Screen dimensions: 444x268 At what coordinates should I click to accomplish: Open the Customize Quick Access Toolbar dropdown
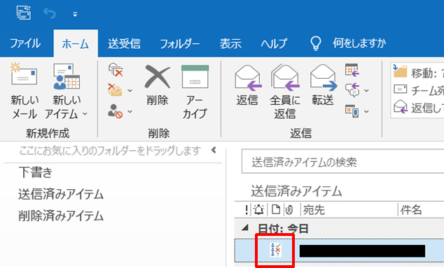click(75, 14)
